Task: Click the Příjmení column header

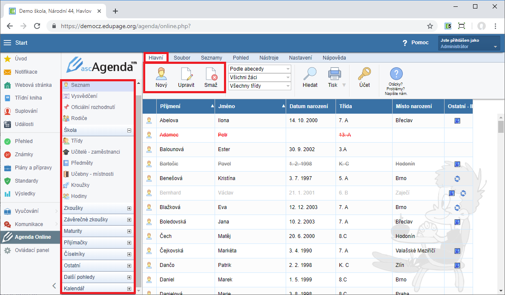Action: coord(170,106)
